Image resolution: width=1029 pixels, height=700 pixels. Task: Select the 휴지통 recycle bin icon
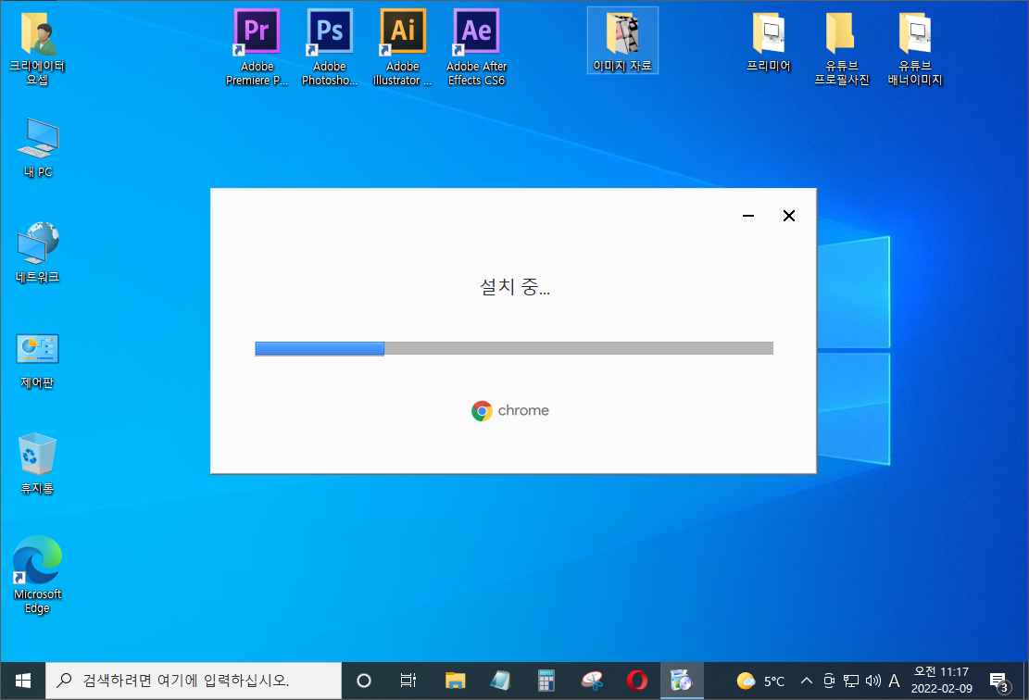pos(37,463)
